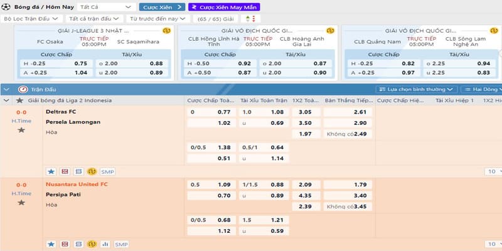This screenshot has height=251, width=502.
Task: Click the Cược Xiên button
Action: pos(163,7)
